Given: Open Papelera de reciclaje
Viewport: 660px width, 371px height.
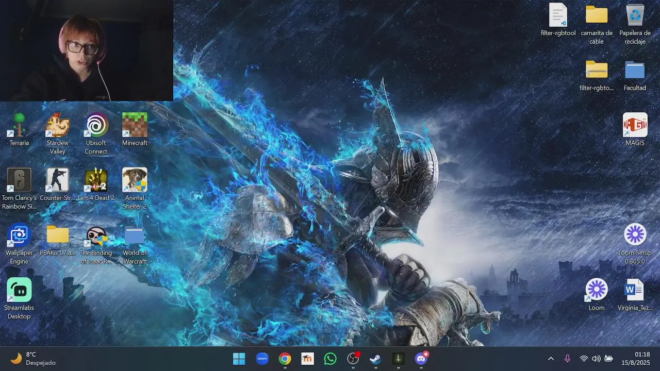Looking at the screenshot, I should tap(635, 24).
